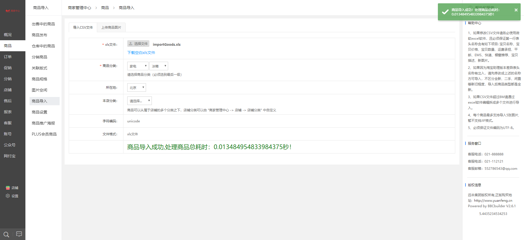This screenshot has height=240, width=524.
Task: Click 客服电话 021-112121
Action: click(486, 161)
